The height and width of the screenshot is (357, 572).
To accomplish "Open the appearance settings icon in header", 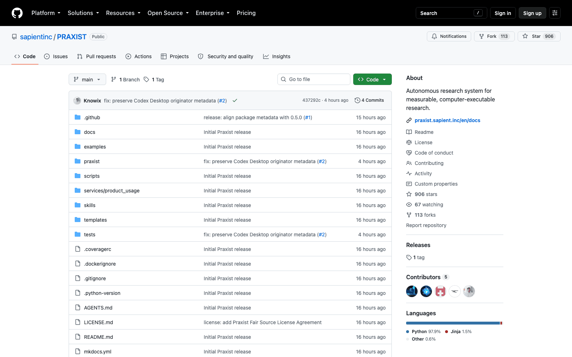I will tap(555, 13).
